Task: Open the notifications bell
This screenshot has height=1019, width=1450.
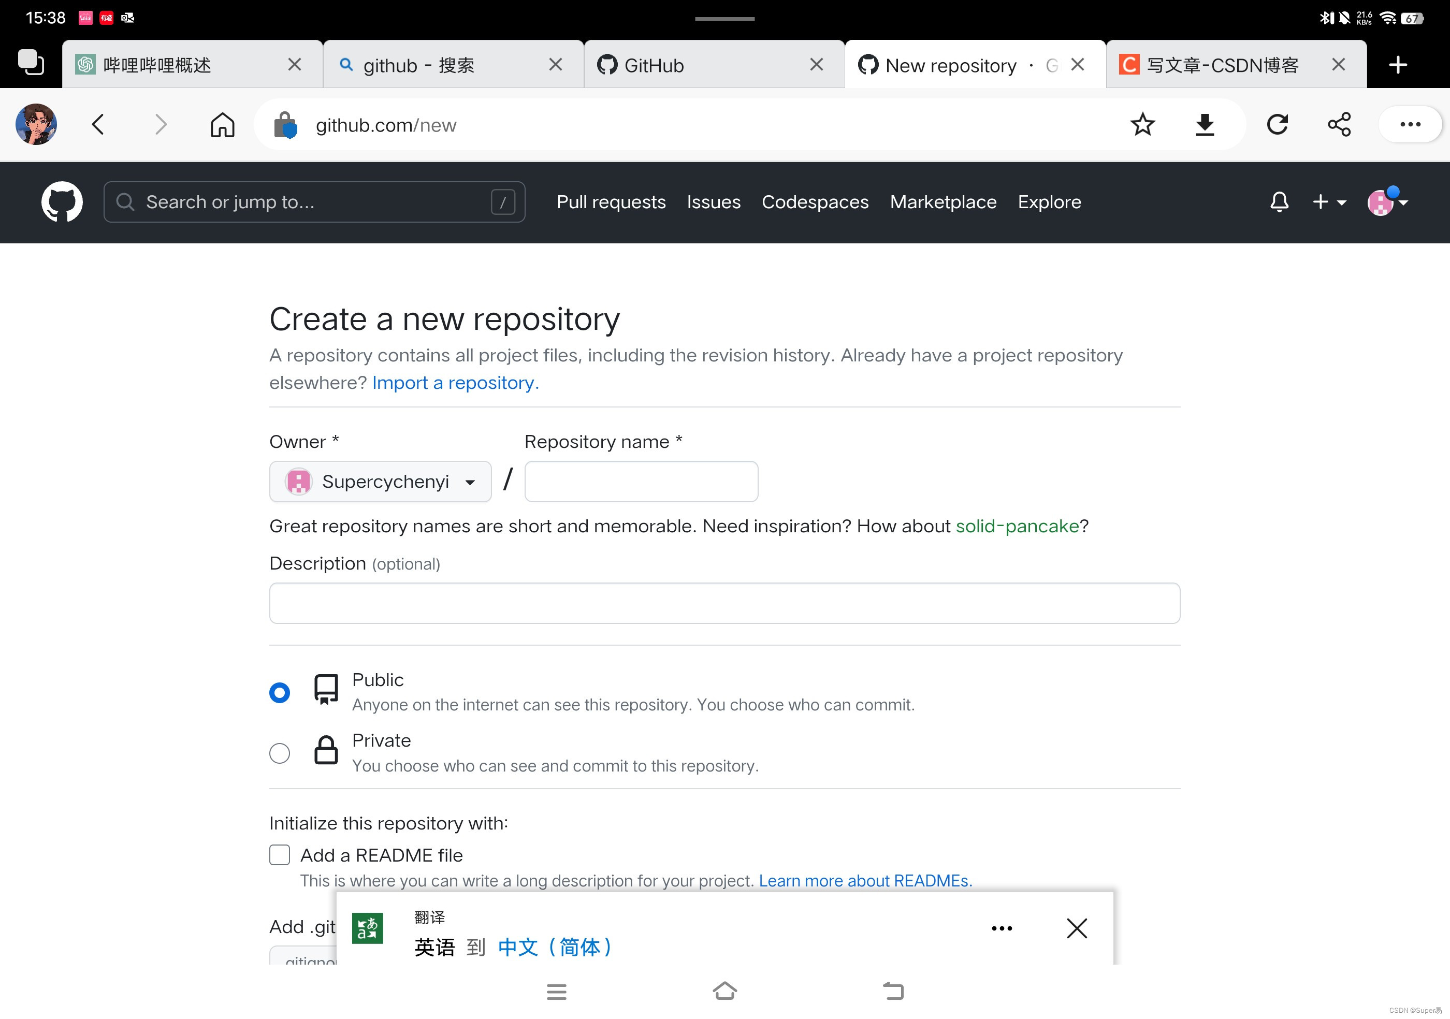Action: pos(1279,202)
